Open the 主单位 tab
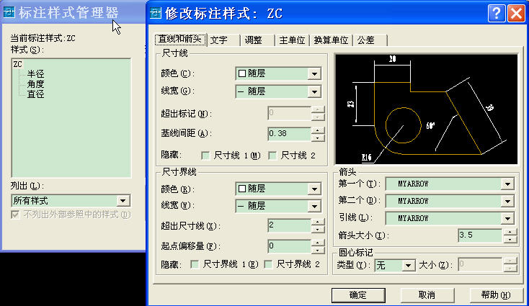 coord(292,40)
